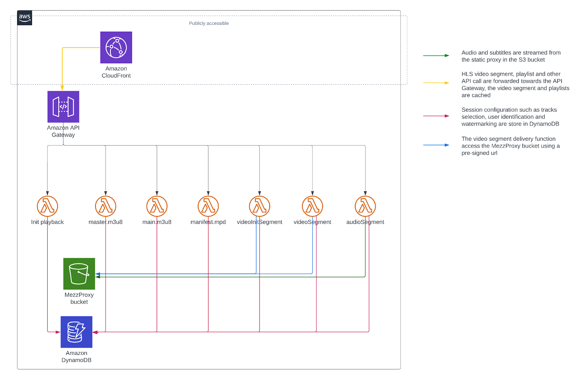Click the 'videoInitSegment' label
Screen dimensions: 582x380
(x=259, y=222)
